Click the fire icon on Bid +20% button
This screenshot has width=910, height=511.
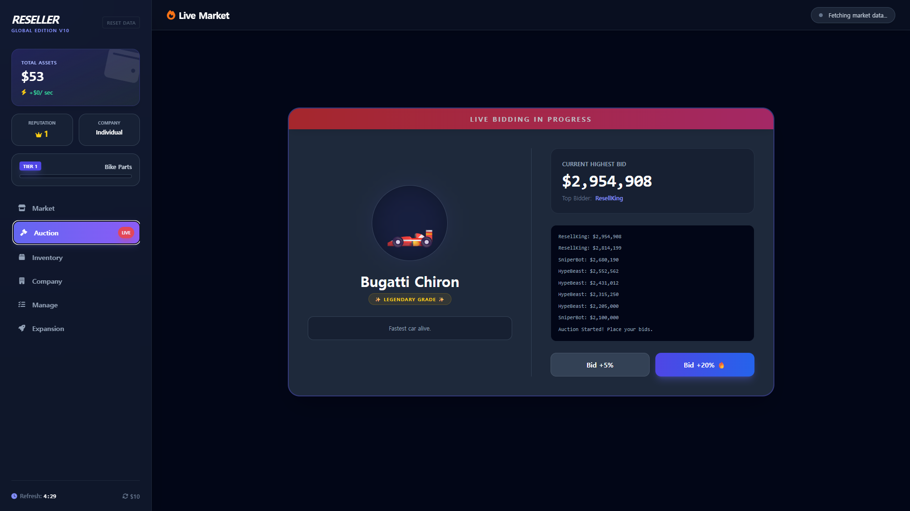click(721, 365)
